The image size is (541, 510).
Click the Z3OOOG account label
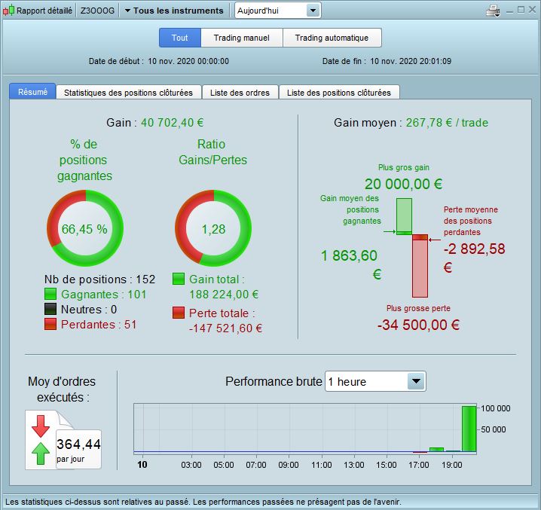[x=97, y=11]
